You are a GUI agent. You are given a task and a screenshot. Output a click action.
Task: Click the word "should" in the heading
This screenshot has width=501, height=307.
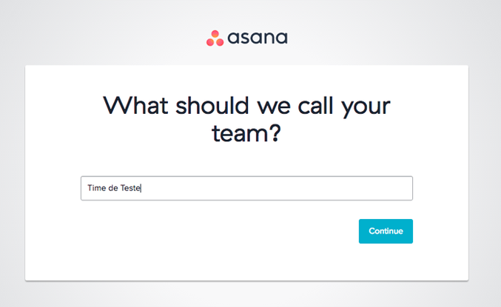coord(212,106)
